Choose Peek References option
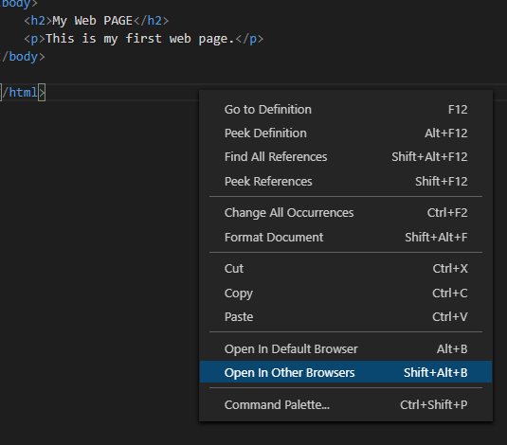Screen dimensions: 507x445 pos(346,181)
